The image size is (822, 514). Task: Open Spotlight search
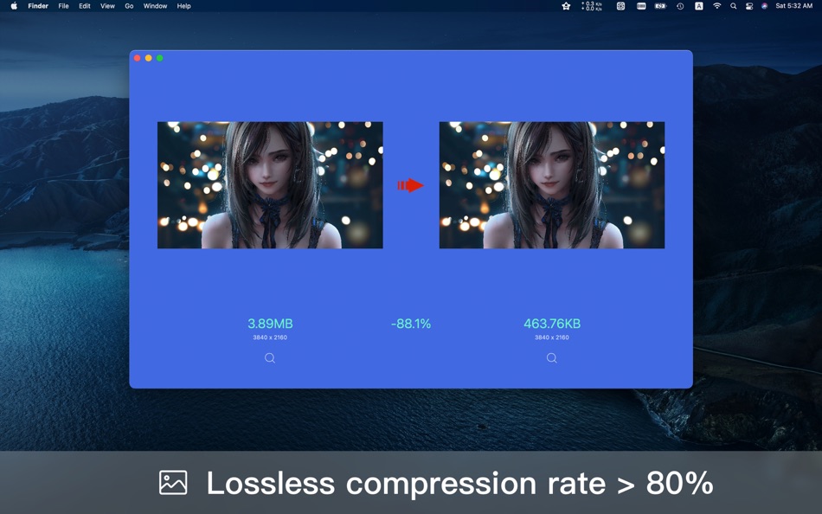click(x=734, y=6)
